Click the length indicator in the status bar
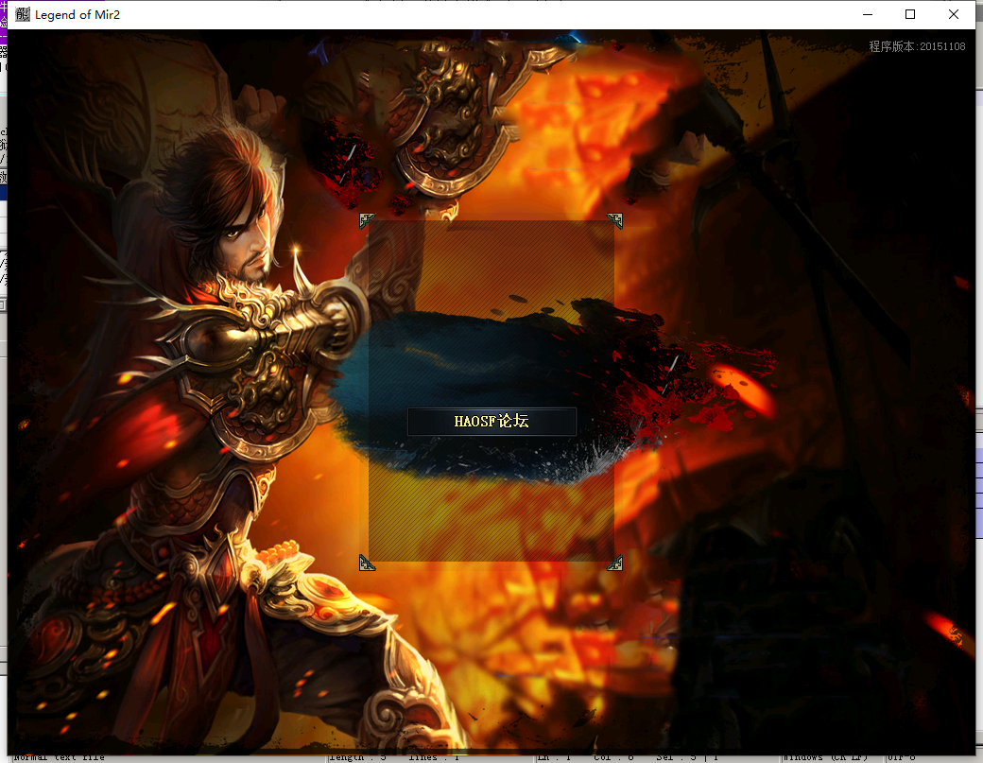The image size is (983, 763). 357,757
